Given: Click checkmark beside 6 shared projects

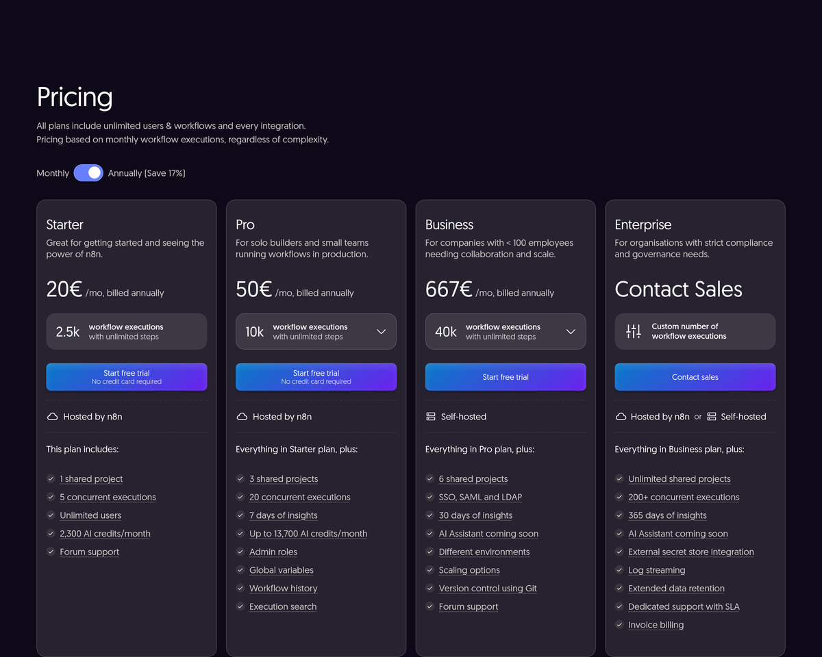Looking at the screenshot, I should [x=430, y=478].
